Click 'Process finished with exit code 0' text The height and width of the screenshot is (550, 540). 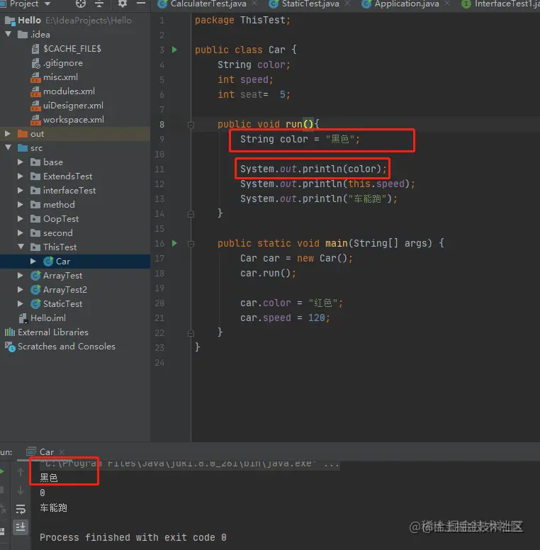(133, 537)
